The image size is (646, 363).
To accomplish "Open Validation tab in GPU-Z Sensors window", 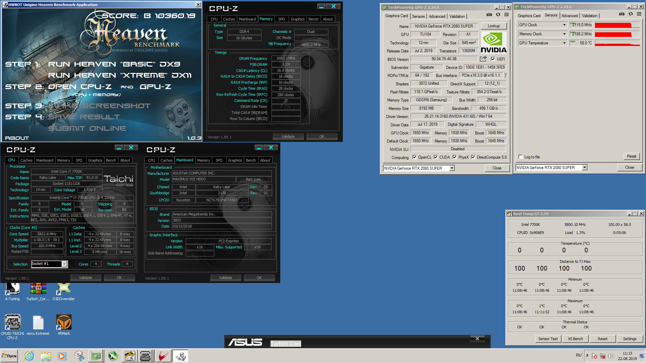I will pyautogui.click(x=589, y=15).
